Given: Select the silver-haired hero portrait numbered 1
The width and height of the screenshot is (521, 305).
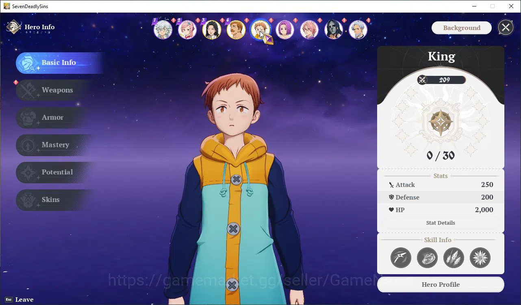Looking at the screenshot, I should [x=163, y=30].
